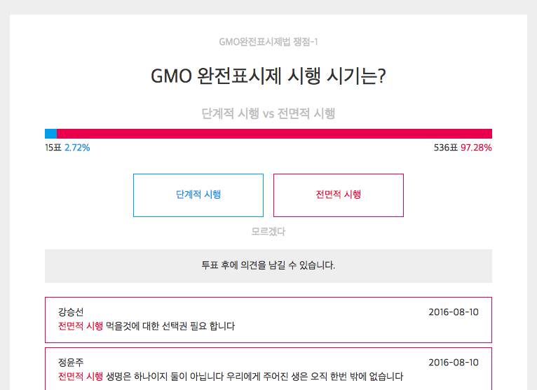
Task: Click the blue segment of the vote bar
Action: pyautogui.click(x=50, y=134)
